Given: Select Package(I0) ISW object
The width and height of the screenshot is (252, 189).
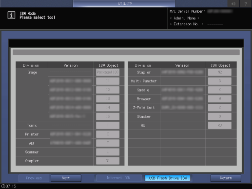Looking at the screenshot, I should (x=108, y=72).
